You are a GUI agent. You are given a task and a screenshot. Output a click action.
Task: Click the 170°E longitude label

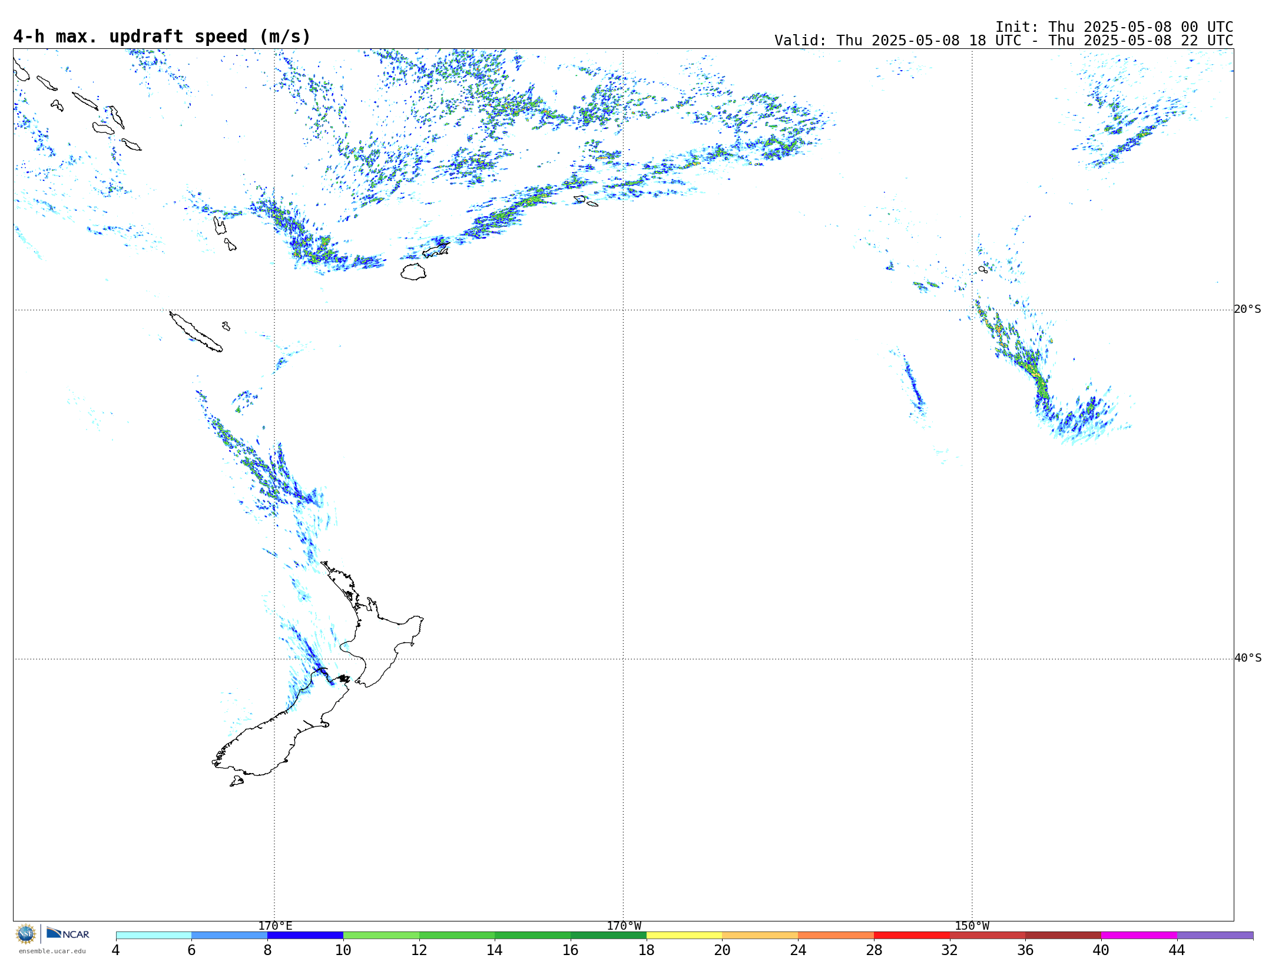point(275,926)
